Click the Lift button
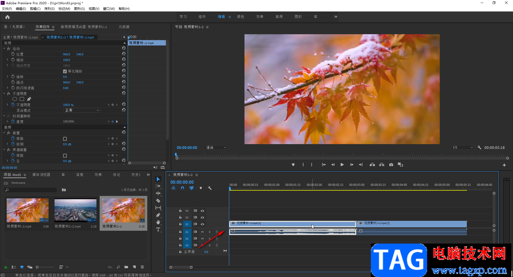Screen dimensions: 513x277 pyautogui.click(x=372, y=165)
